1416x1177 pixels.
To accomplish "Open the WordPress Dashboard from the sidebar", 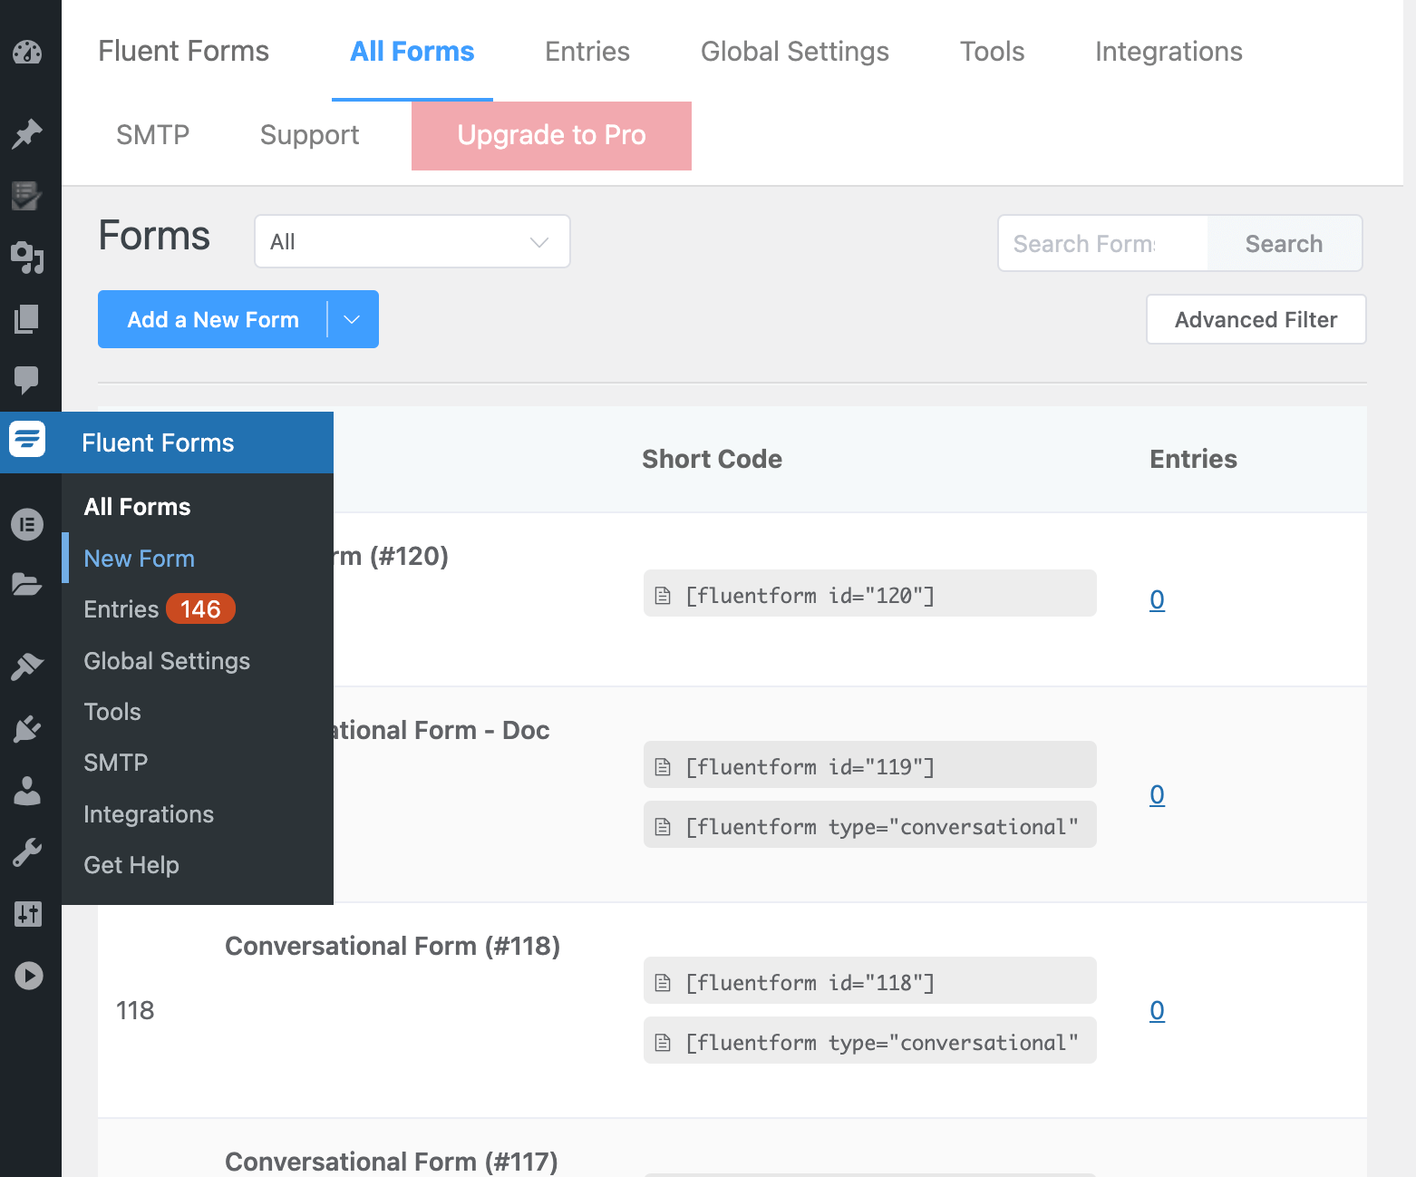I will 29,52.
